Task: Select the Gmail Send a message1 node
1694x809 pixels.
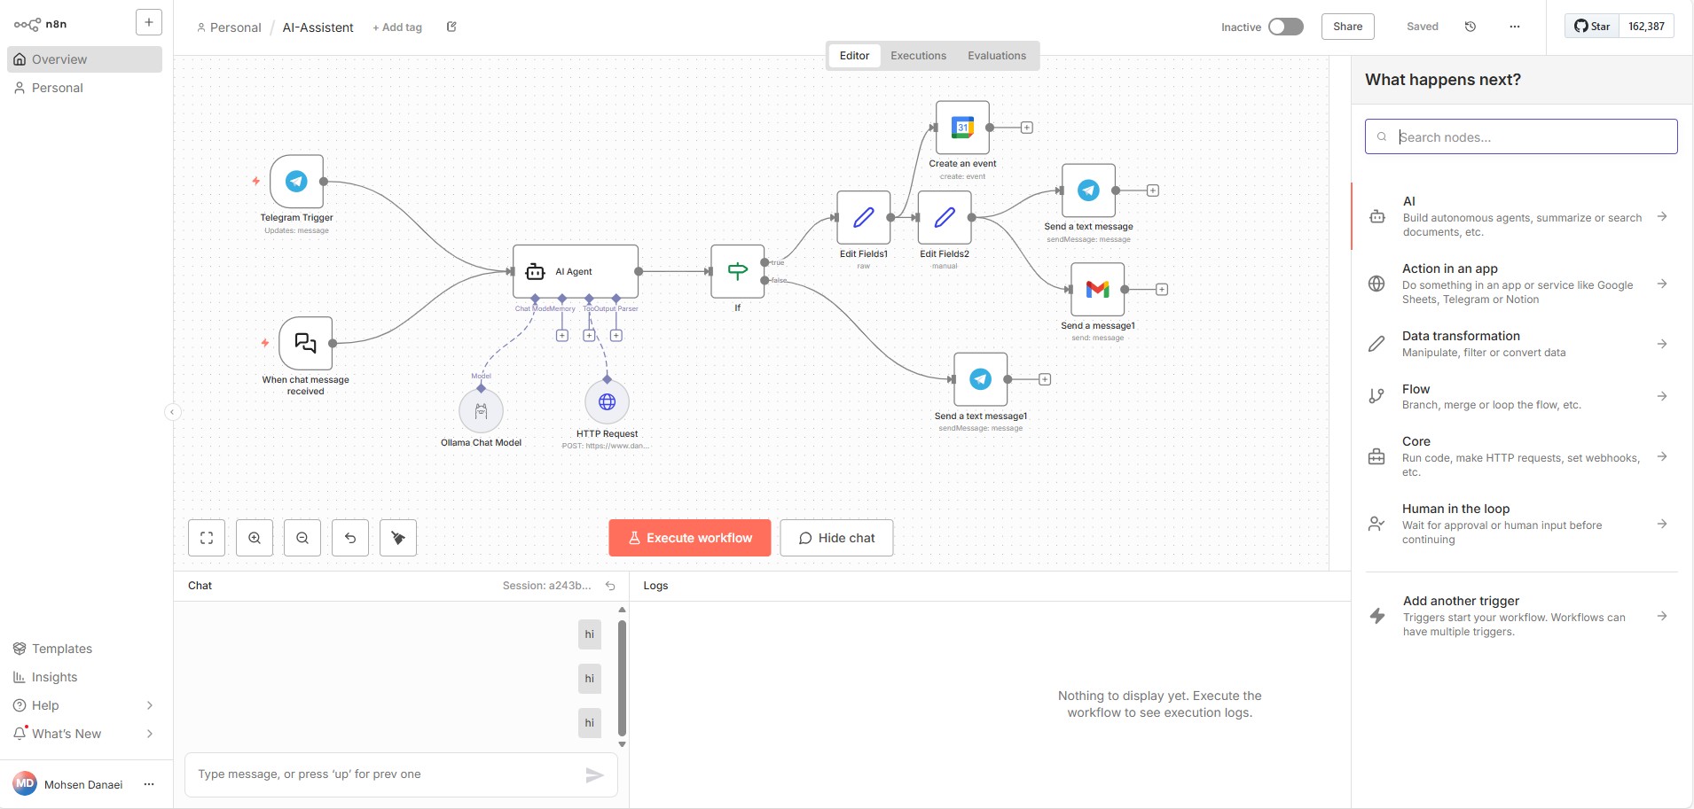Action: pos(1097,290)
